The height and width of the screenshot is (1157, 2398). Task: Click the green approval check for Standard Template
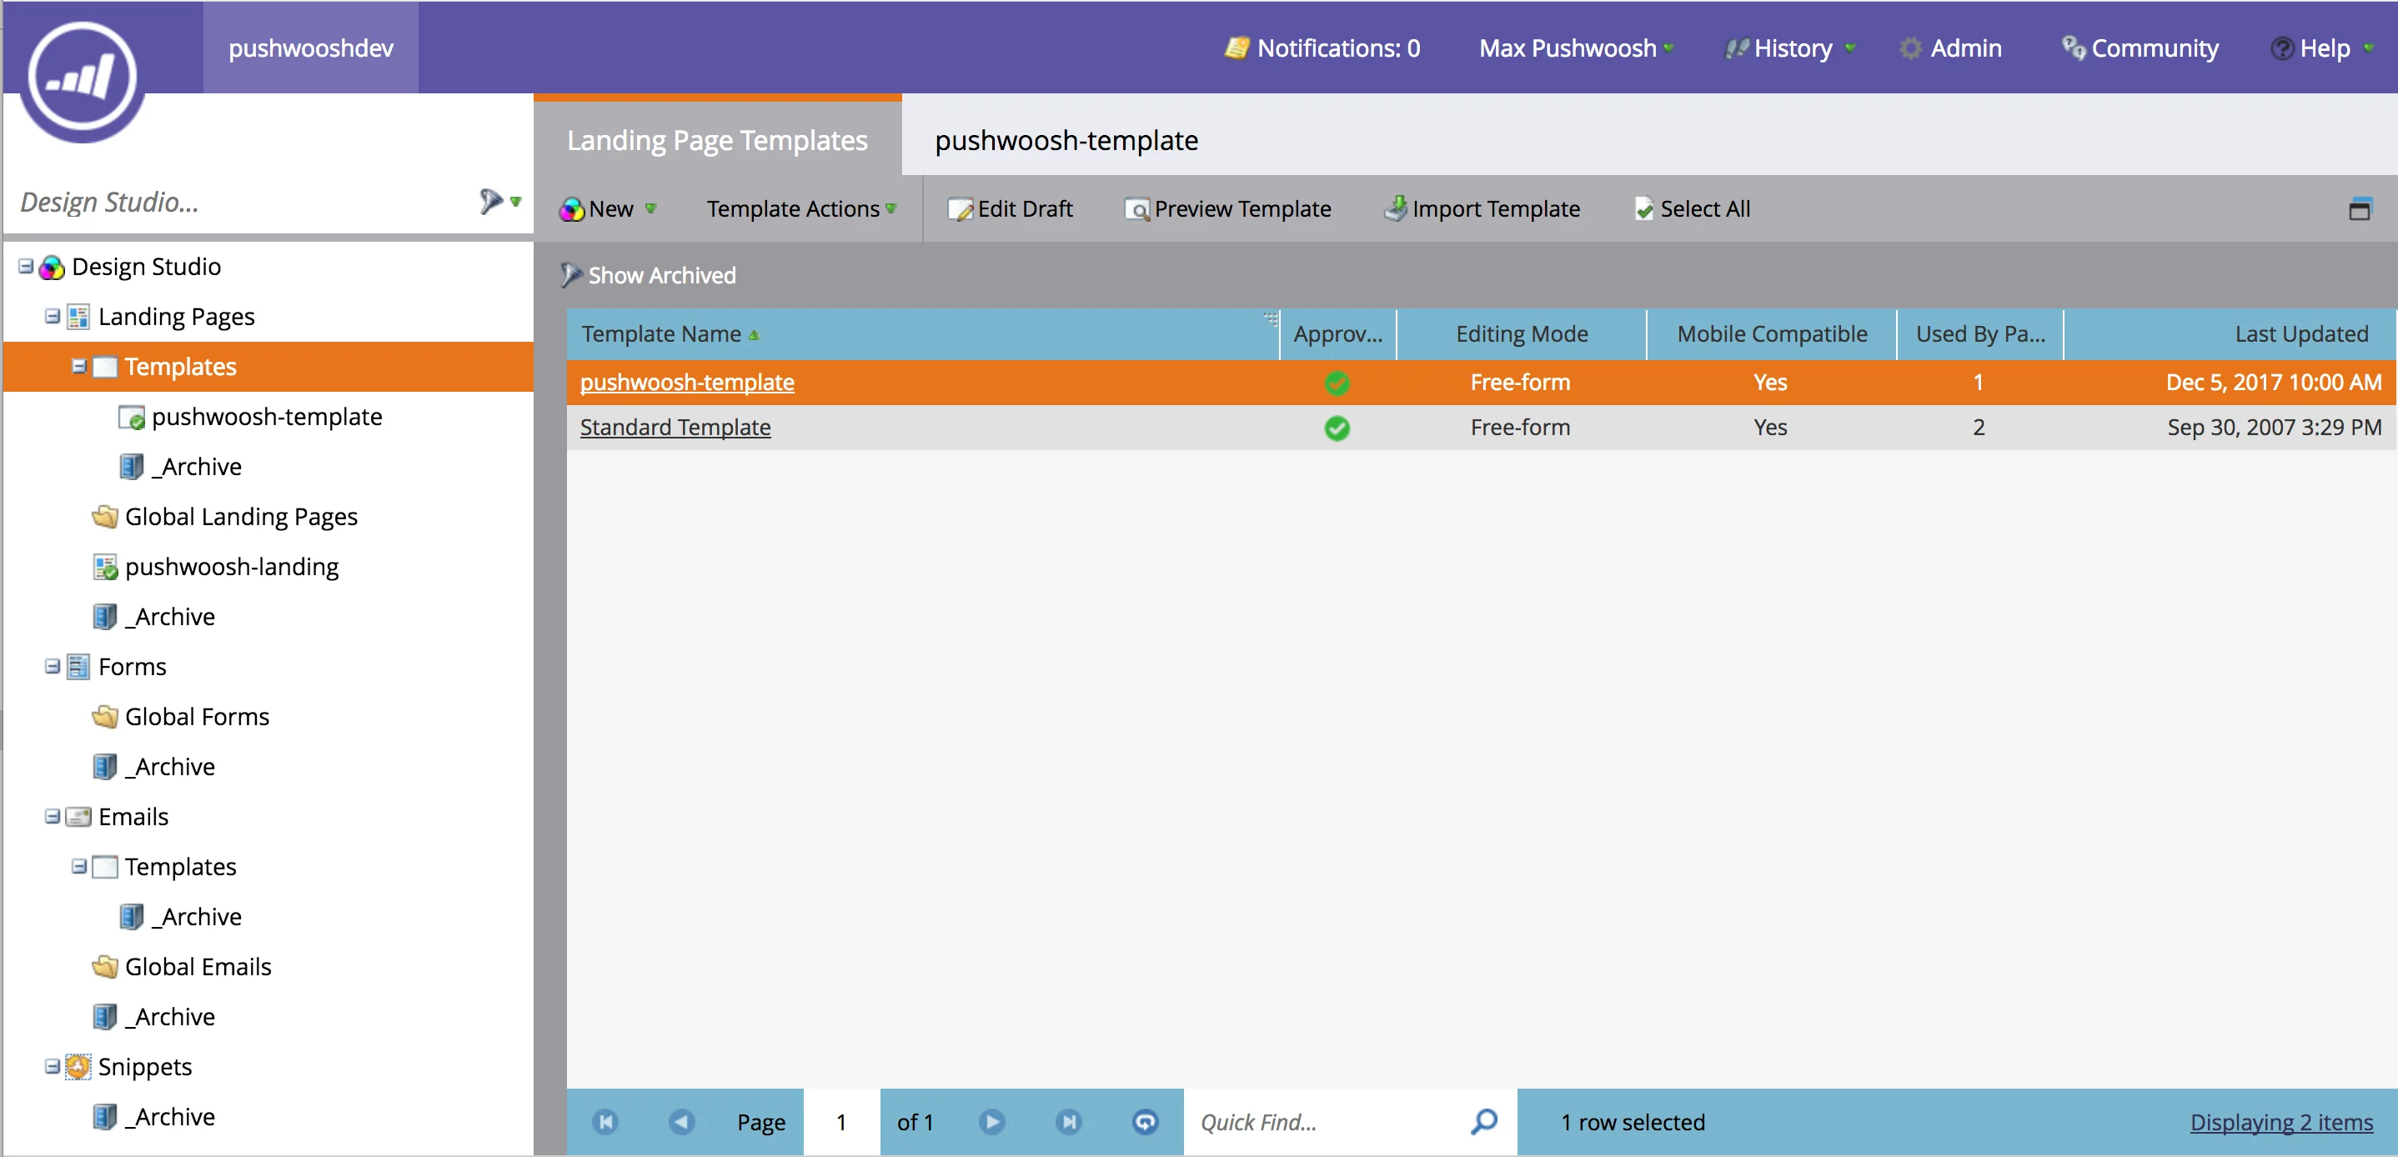coord(1337,428)
